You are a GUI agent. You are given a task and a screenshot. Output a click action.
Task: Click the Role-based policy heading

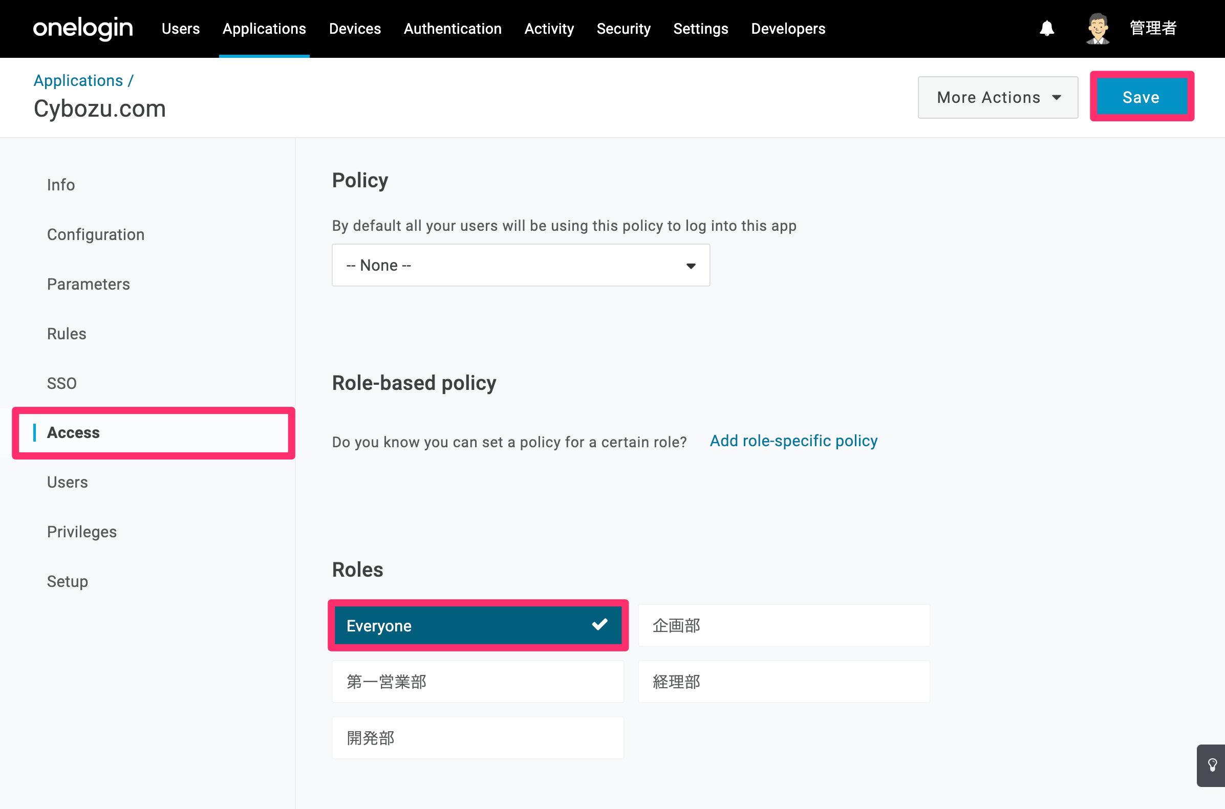coord(414,383)
